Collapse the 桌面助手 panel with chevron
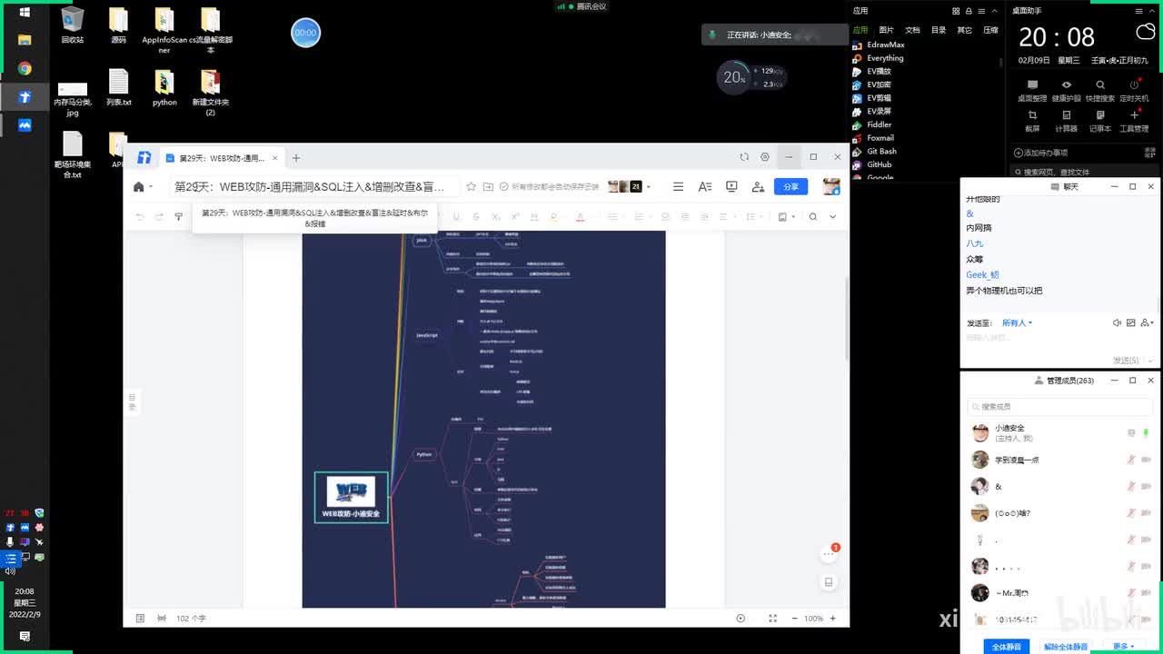 tap(1153, 11)
